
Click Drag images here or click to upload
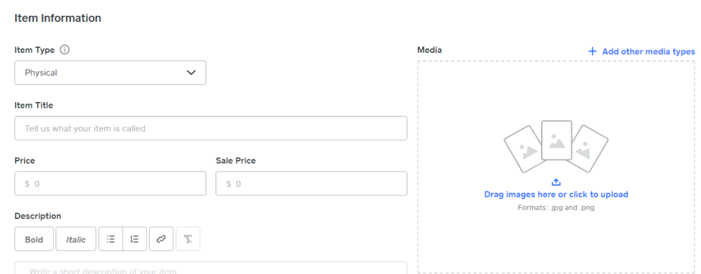click(556, 194)
